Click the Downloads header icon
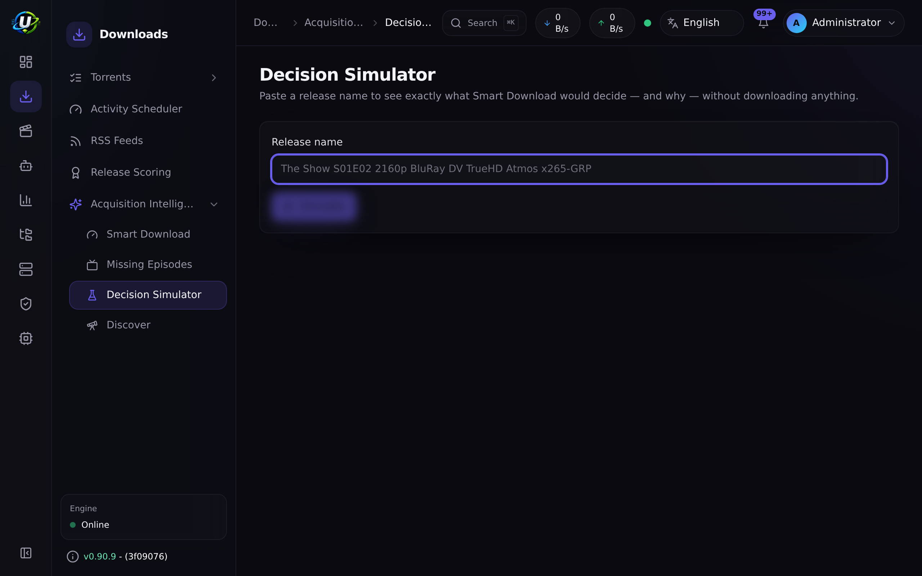This screenshot has width=922, height=576. [79, 34]
